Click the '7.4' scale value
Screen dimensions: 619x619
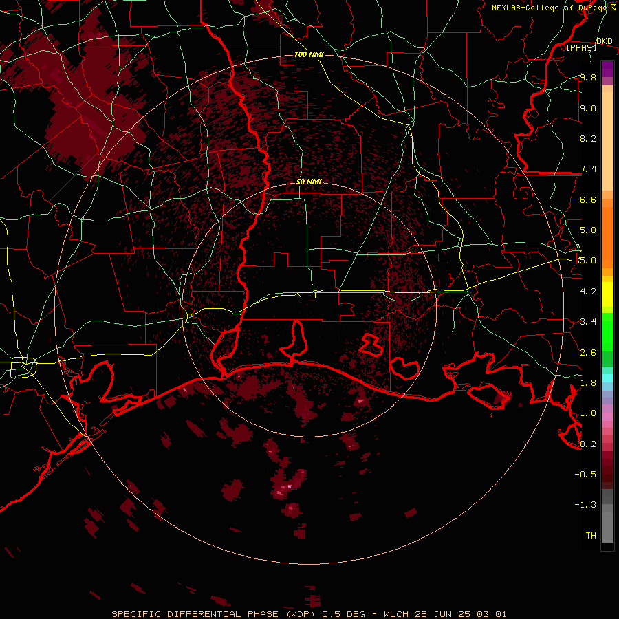click(588, 169)
